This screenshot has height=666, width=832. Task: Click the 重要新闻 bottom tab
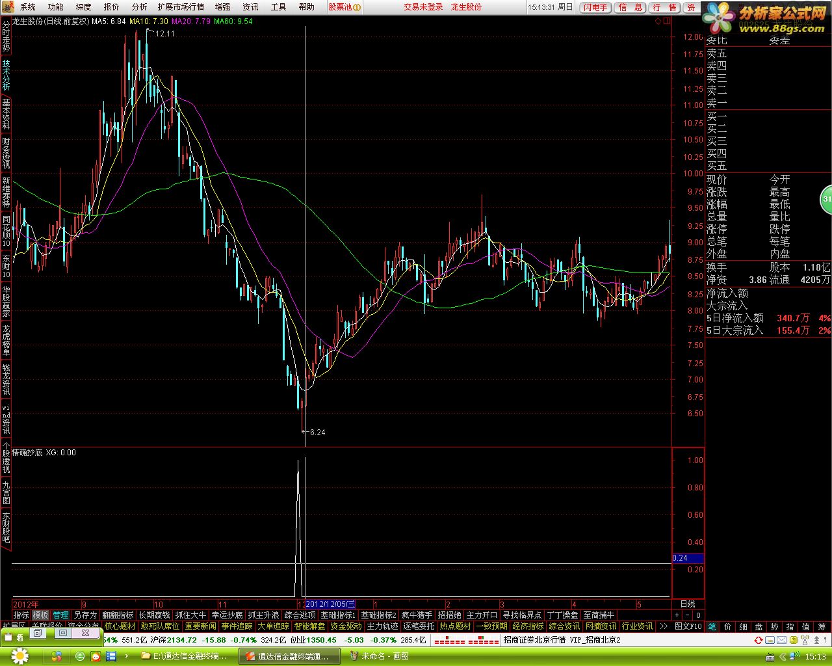pyautogui.click(x=200, y=626)
